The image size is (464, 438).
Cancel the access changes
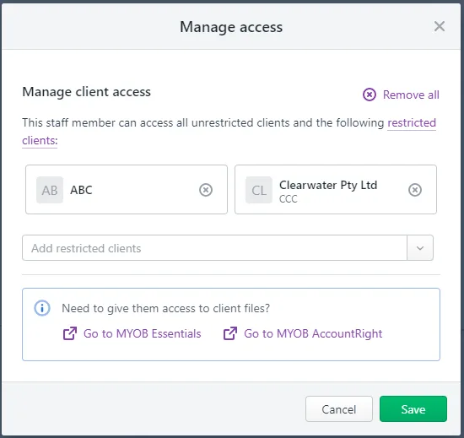tap(339, 409)
